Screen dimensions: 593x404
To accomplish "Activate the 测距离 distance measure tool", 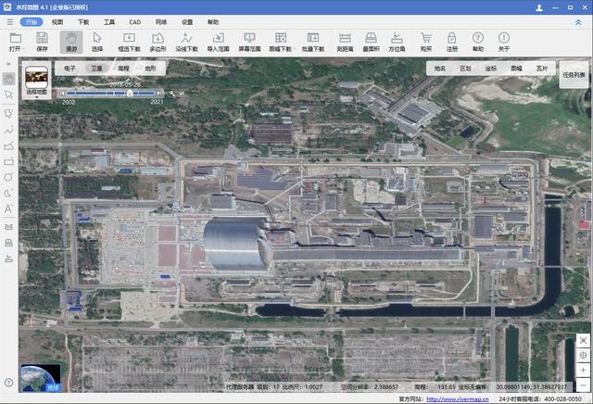I will (x=345, y=41).
